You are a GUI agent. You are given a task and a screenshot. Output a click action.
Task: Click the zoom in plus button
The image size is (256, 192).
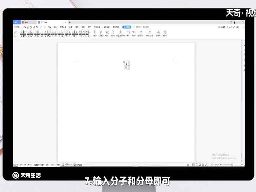tap(242, 165)
